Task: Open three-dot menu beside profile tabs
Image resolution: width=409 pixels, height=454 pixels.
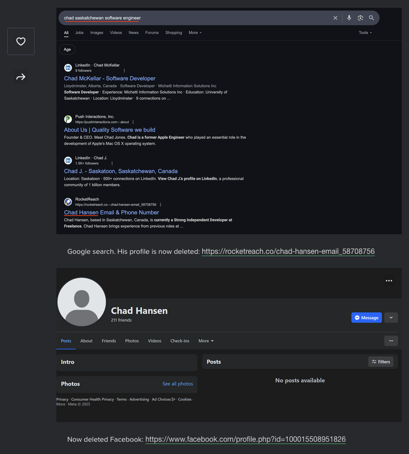Action: pos(391,341)
